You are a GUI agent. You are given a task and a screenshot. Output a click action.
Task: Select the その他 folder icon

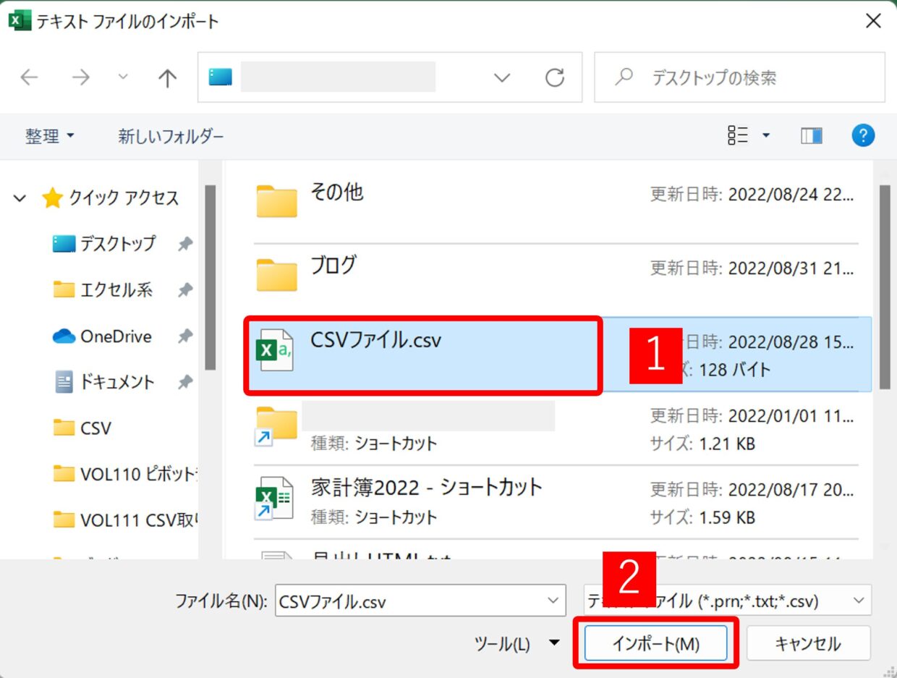pos(276,200)
